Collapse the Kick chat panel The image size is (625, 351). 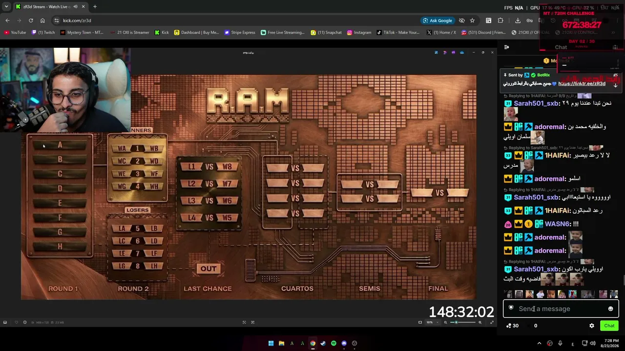[506, 47]
